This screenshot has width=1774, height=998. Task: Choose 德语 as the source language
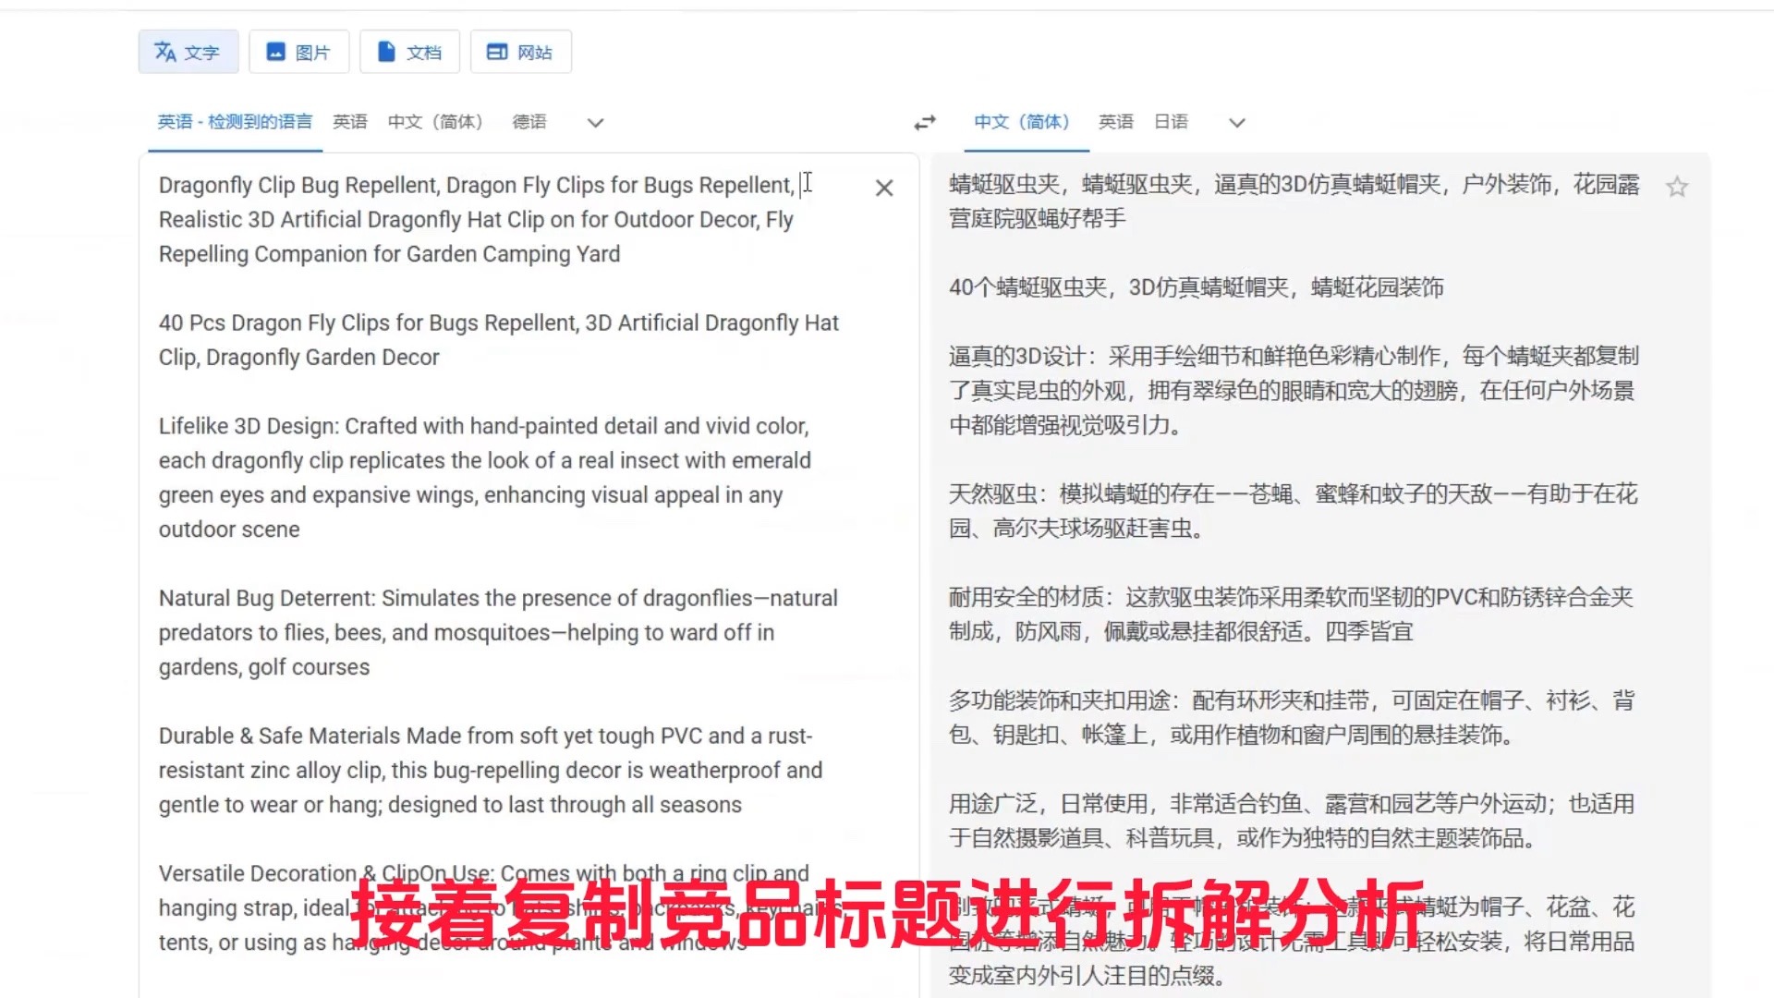point(529,122)
